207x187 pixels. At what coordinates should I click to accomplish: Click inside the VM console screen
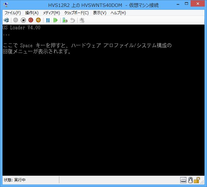point(103,100)
